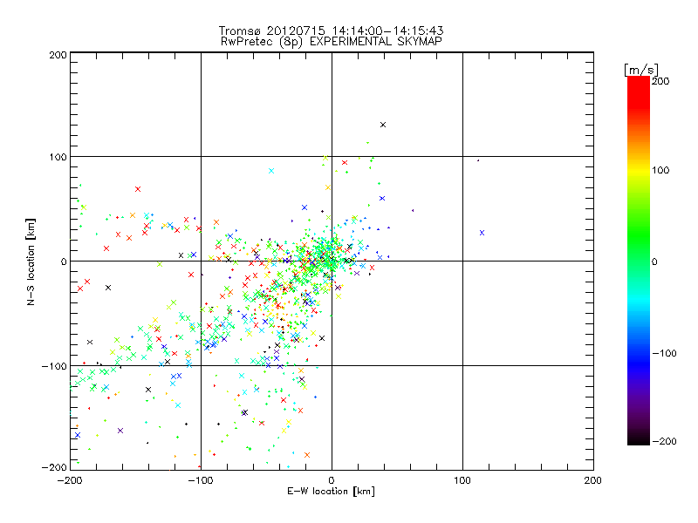The image size is (698, 523).
Task: Click the colorbar's "-200" label at the bottom
Action: click(x=664, y=441)
